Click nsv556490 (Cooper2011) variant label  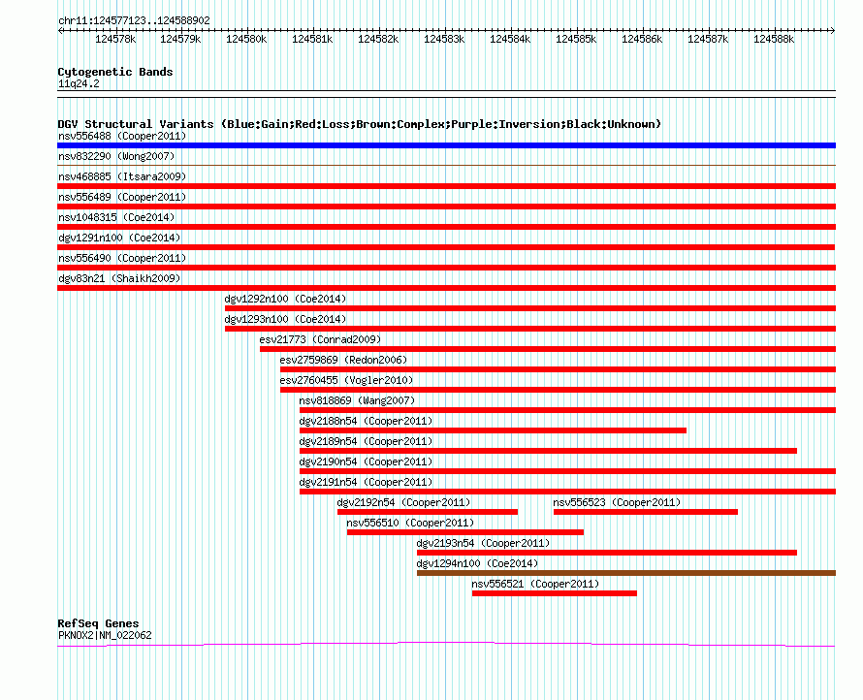pyautogui.click(x=122, y=258)
